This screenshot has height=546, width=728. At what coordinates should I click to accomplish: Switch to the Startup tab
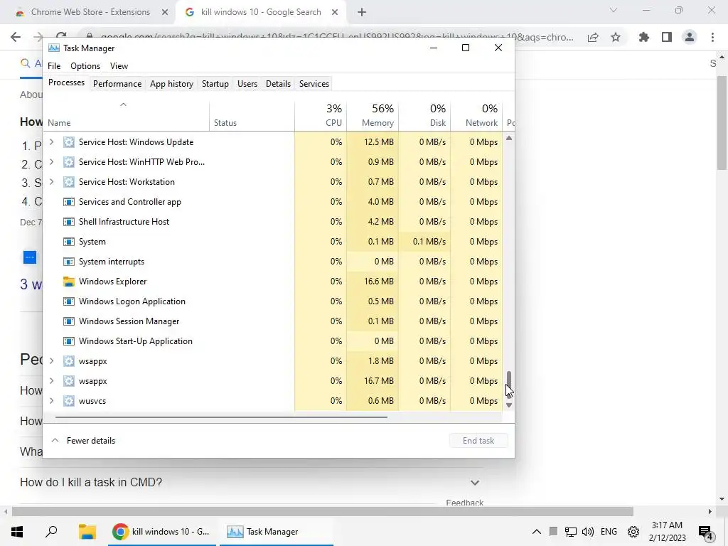tap(215, 84)
